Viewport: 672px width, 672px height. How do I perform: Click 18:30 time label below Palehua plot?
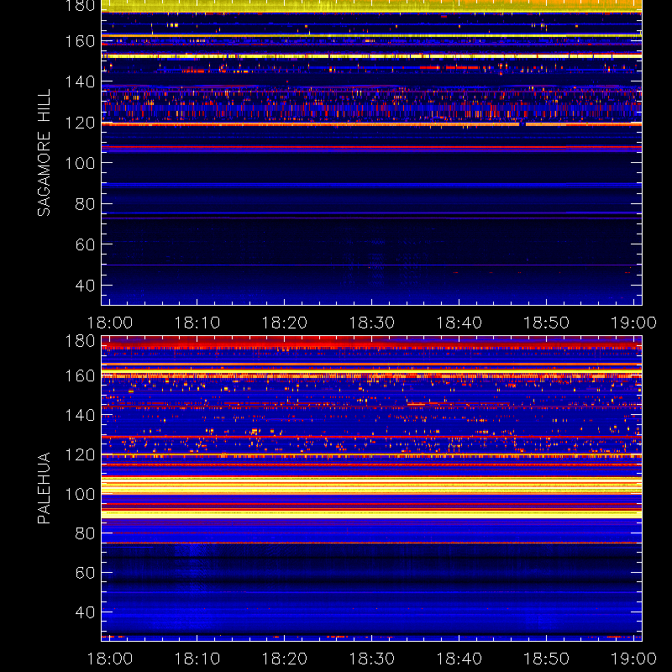pyautogui.click(x=372, y=659)
